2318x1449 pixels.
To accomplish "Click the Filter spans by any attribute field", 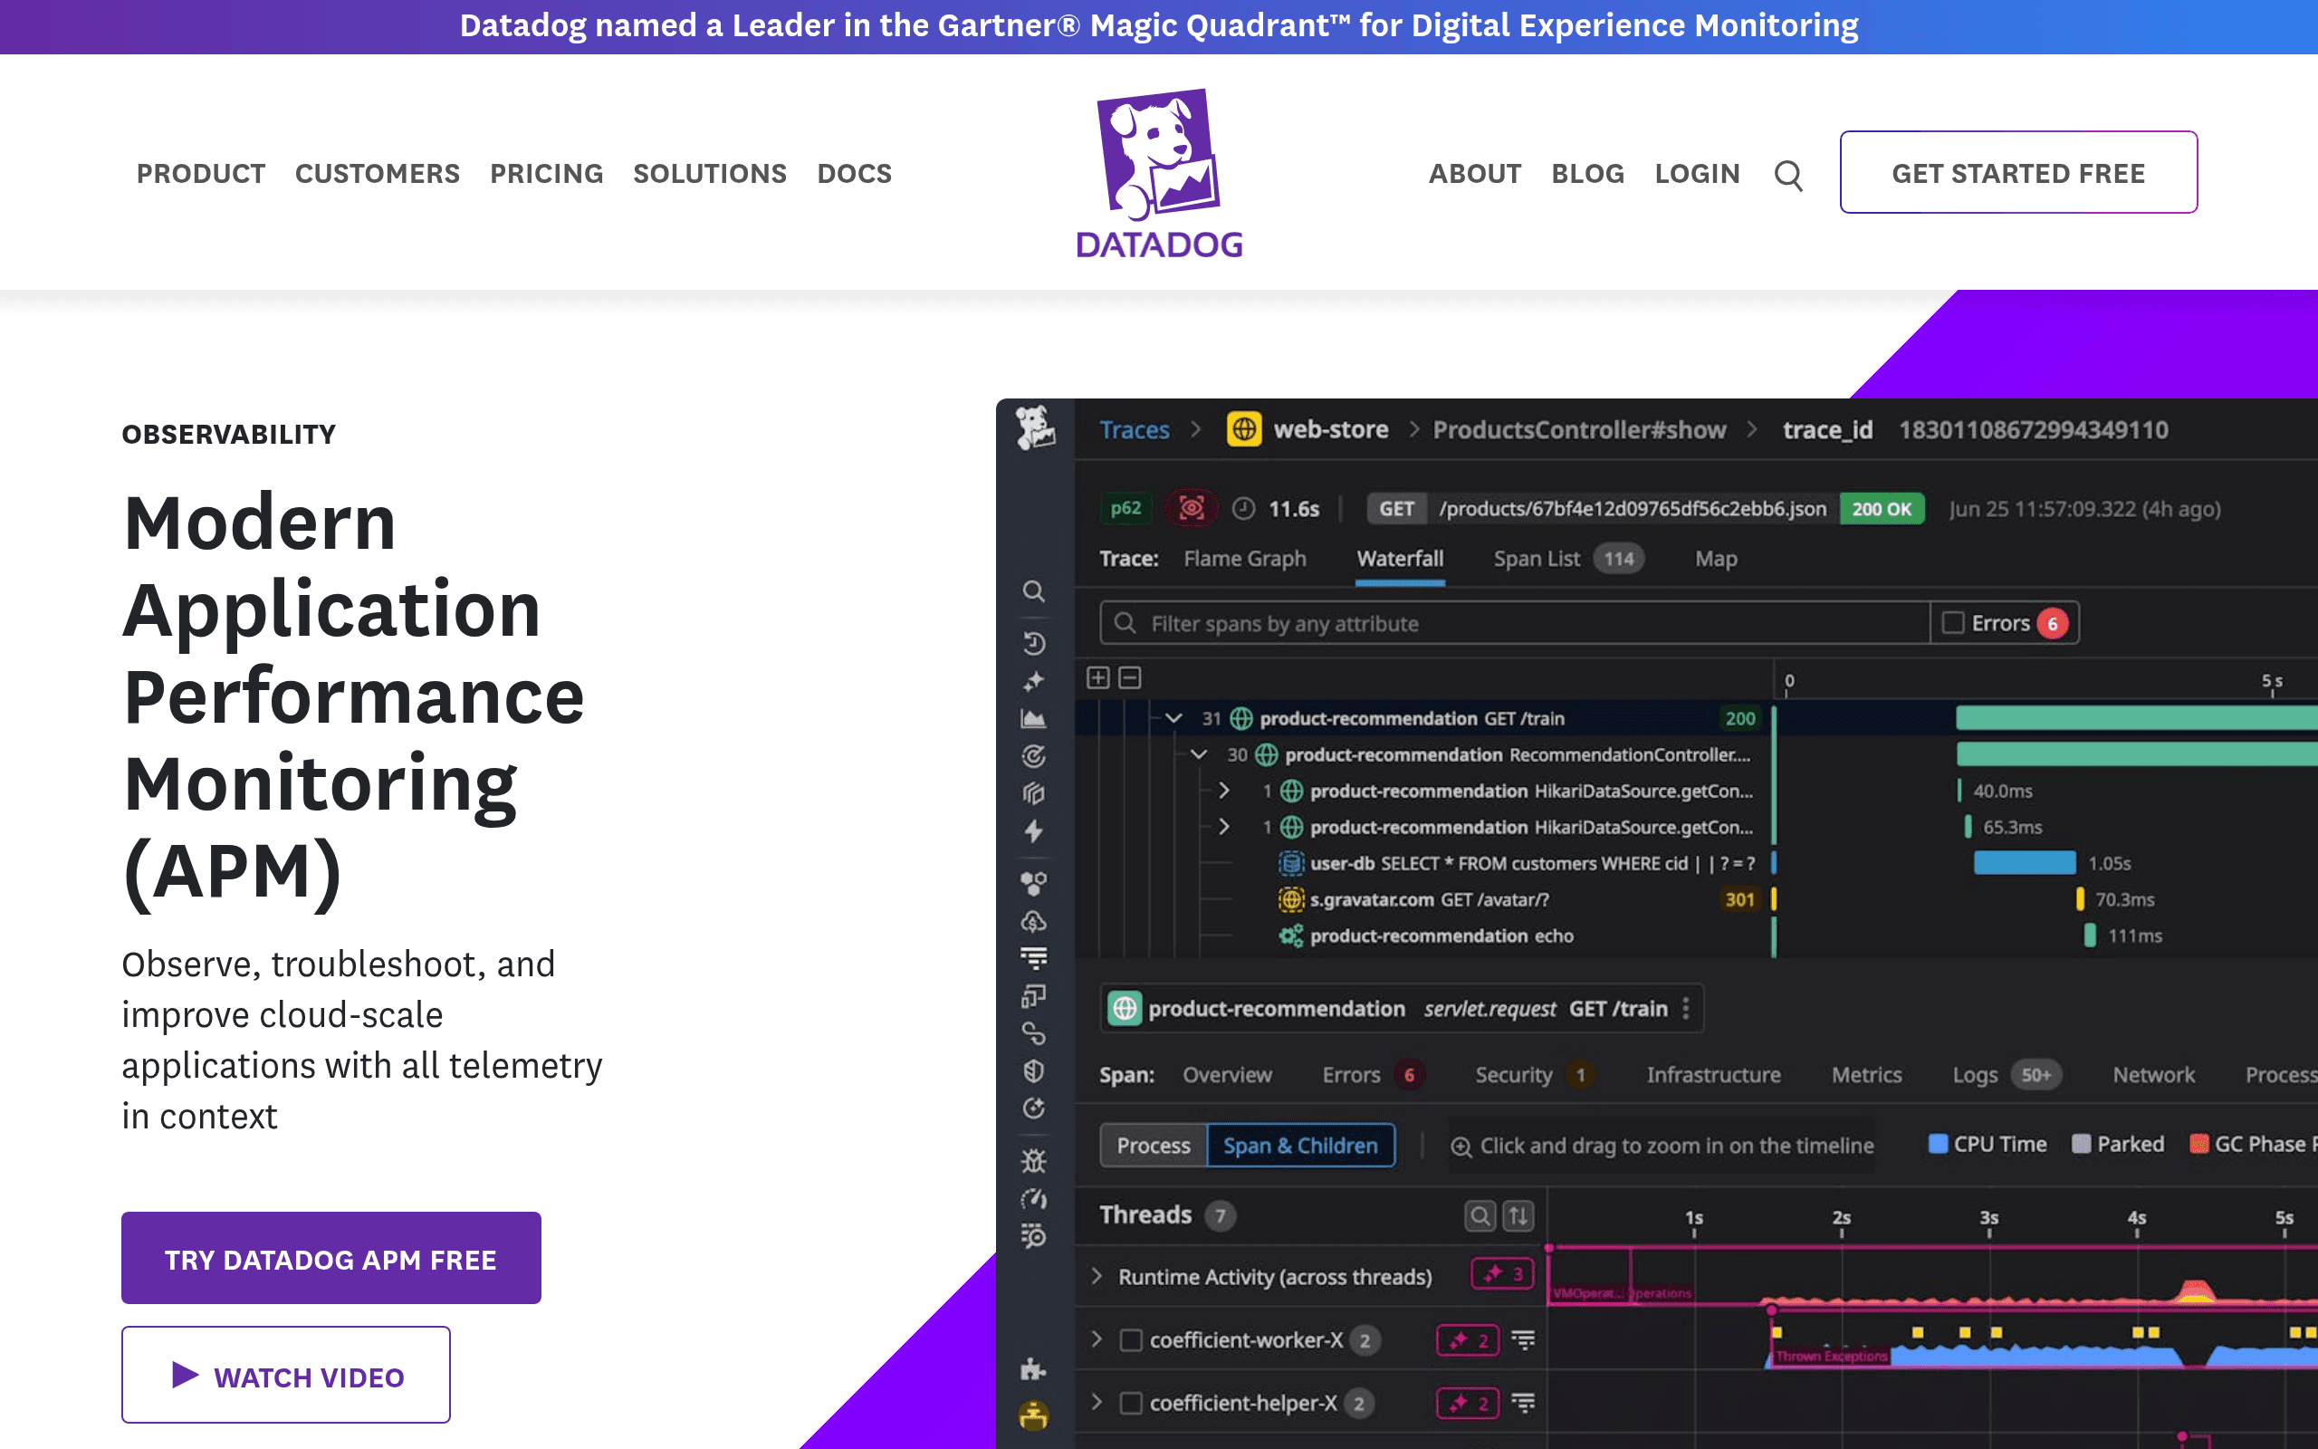I will click(x=1514, y=623).
